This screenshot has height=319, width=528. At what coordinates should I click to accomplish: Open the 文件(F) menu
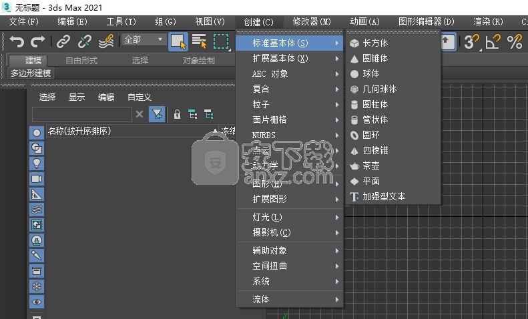click(x=23, y=22)
